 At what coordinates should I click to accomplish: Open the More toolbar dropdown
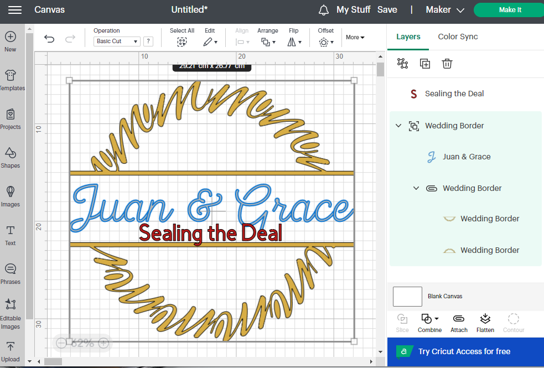[355, 38]
